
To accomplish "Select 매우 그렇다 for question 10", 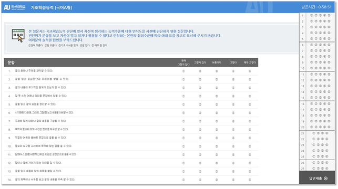I will (250, 146).
